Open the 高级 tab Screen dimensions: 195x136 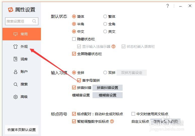tap(22, 97)
